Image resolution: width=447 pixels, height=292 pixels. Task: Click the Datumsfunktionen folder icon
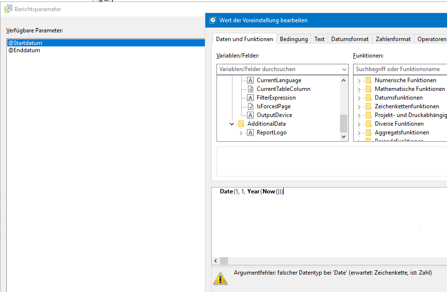369,98
